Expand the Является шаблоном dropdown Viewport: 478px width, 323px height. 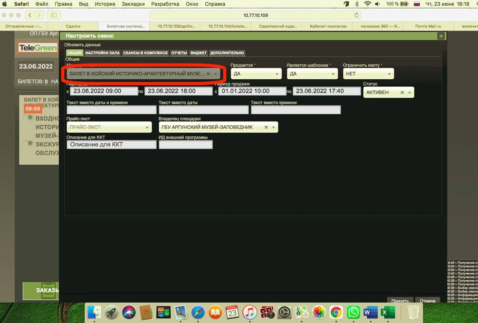tap(312, 74)
